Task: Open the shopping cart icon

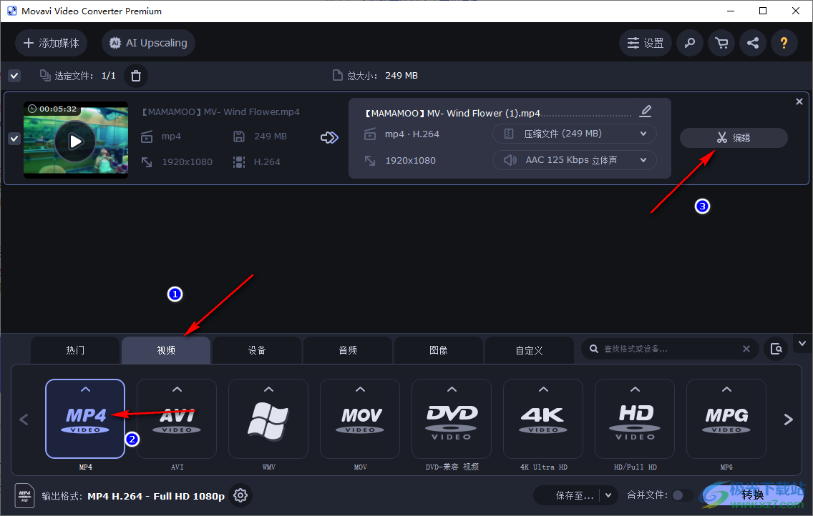Action: click(x=721, y=43)
